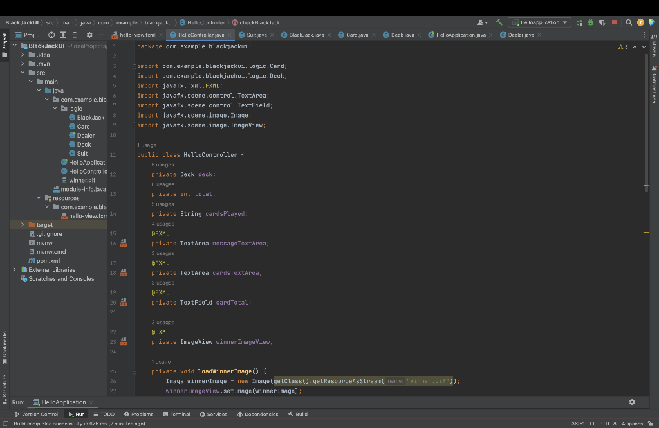Click the FXML gutter icon beside cardTotal
The image size is (659, 428).
coord(124,302)
